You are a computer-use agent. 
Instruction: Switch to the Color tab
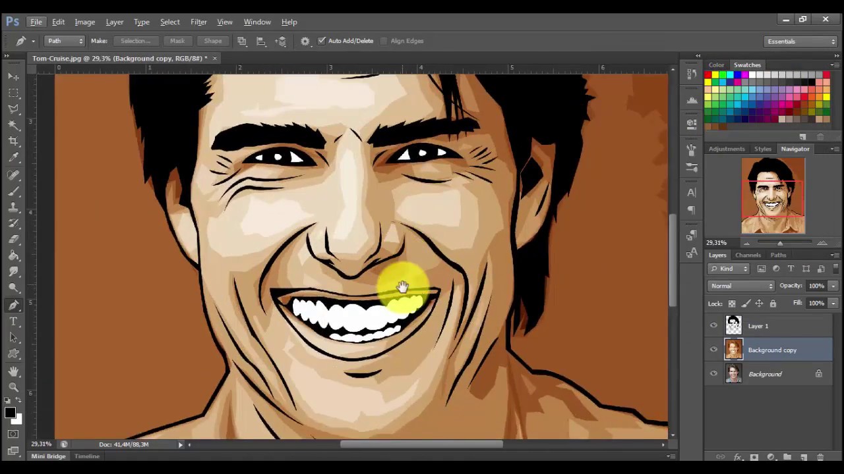716,65
